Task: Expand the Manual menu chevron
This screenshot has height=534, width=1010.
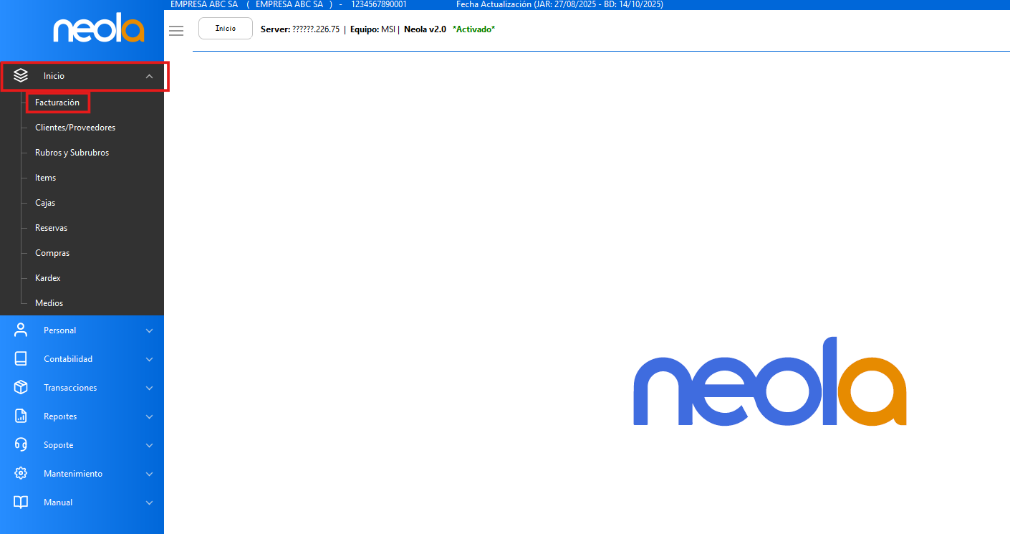Action: coord(149,502)
